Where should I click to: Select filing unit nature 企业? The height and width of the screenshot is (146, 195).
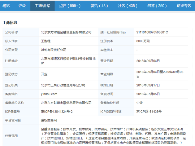pyautogui.click(x=140, y=103)
